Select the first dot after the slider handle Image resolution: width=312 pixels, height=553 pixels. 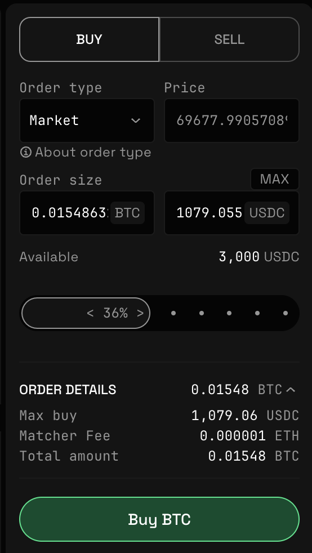pyautogui.click(x=173, y=313)
